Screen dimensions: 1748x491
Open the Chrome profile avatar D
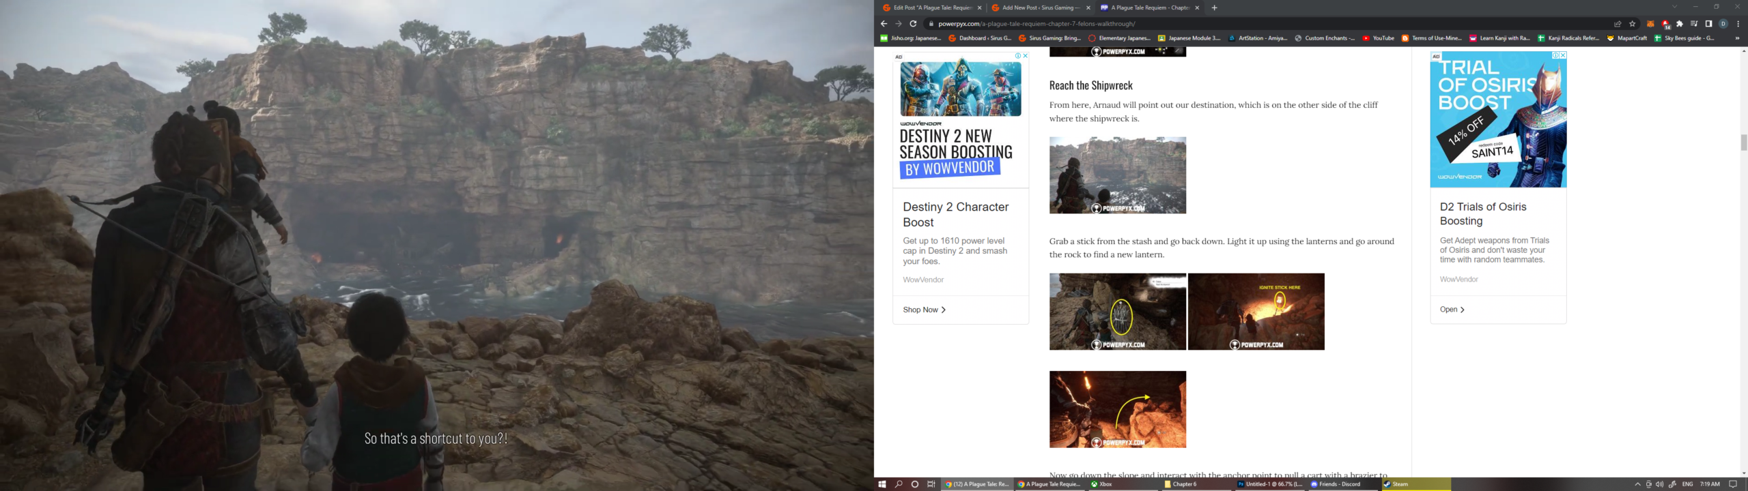point(1723,24)
